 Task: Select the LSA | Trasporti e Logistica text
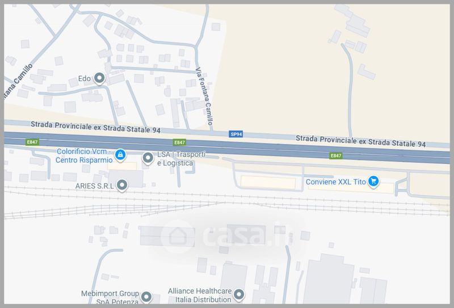pos(176,159)
